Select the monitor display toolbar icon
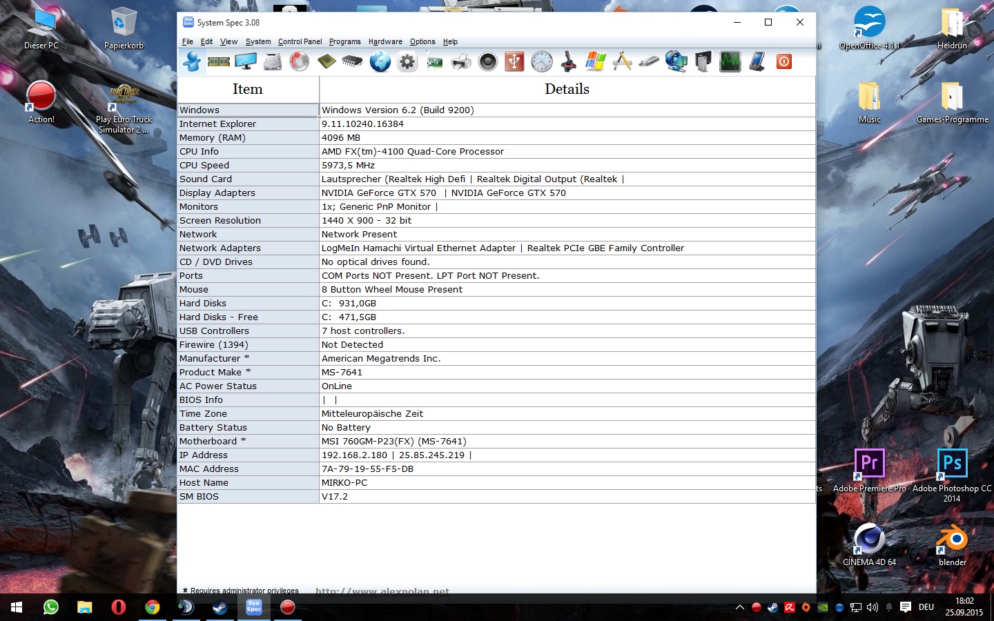 [x=246, y=61]
